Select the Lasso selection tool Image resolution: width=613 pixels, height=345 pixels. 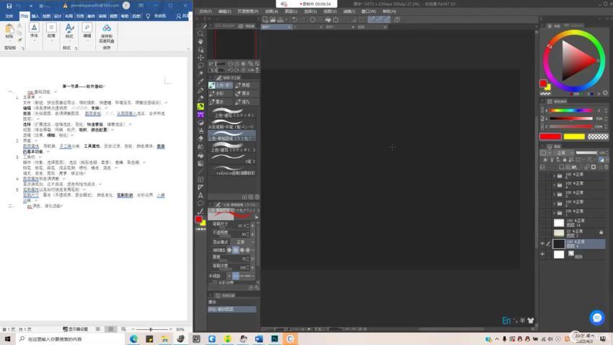tap(200, 66)
